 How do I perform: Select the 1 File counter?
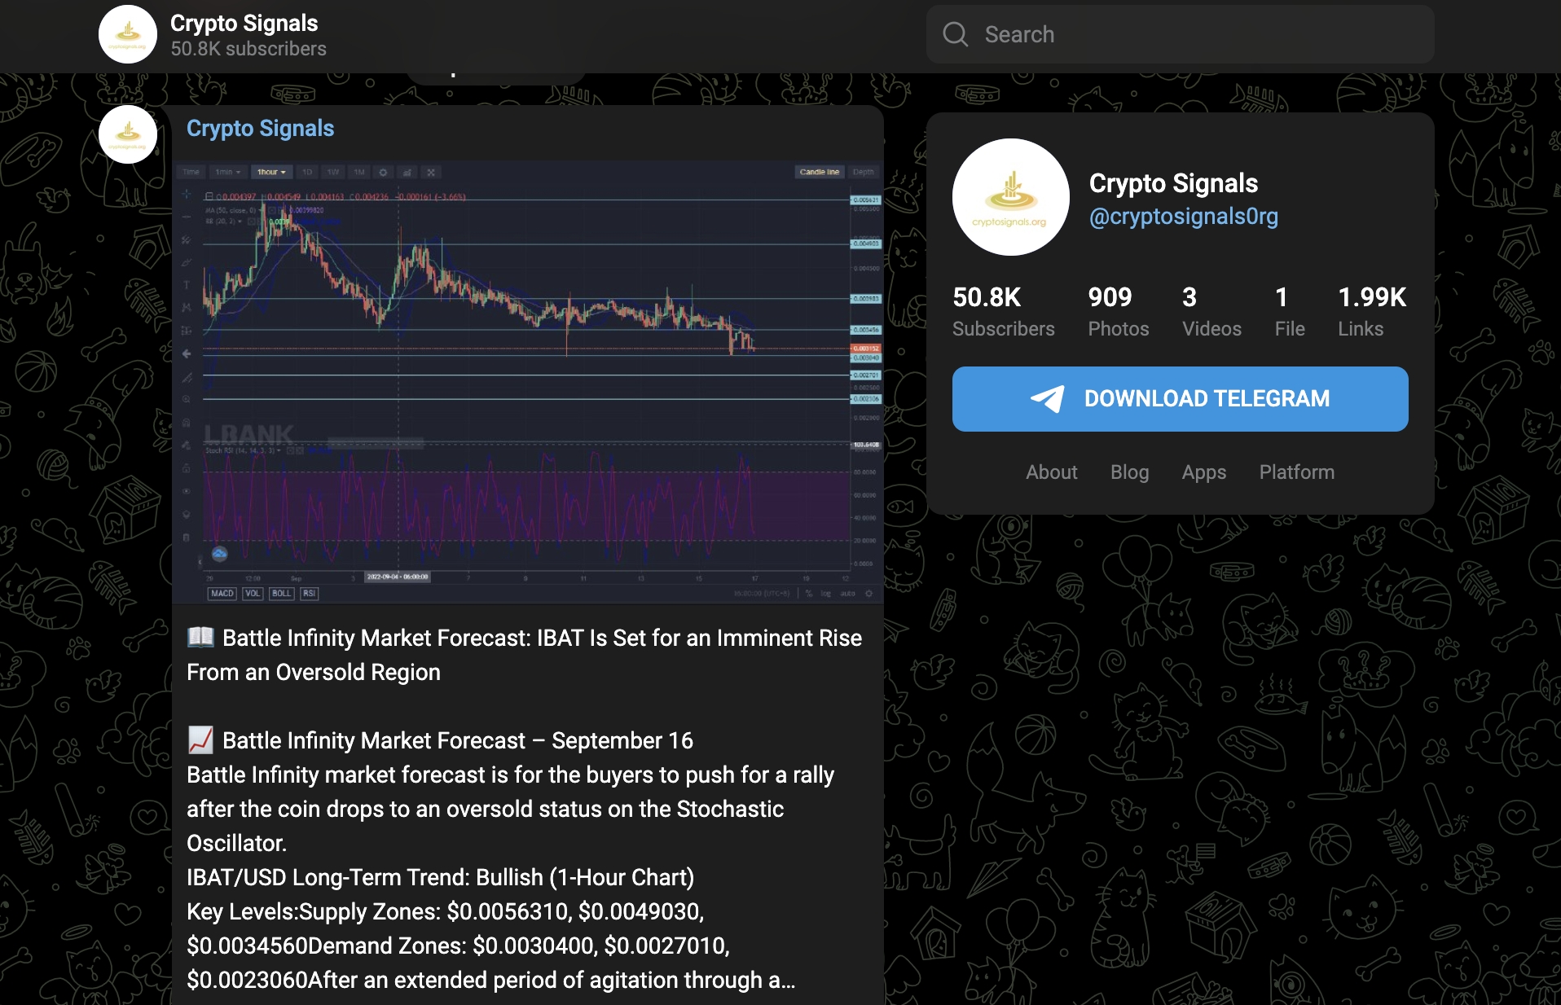point(1289,311)
